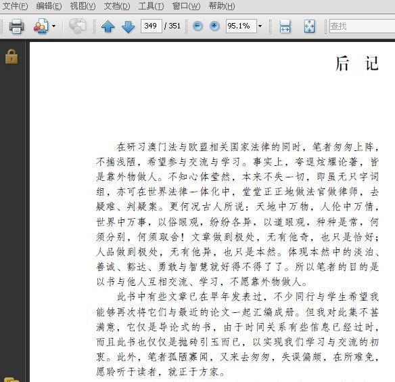Click the zoom in plus button

coord(214,26)
